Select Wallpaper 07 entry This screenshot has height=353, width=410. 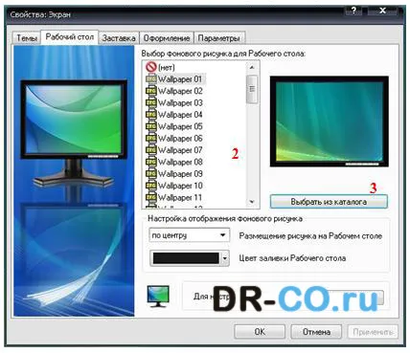coord(180,150)
